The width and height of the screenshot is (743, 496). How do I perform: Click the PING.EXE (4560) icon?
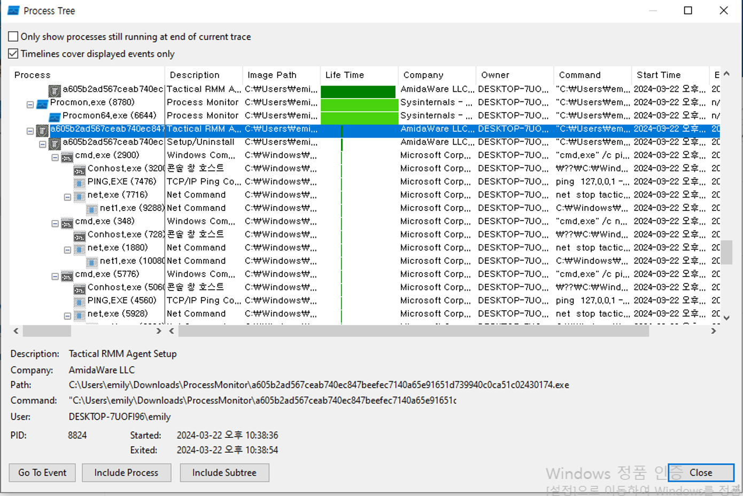(79, 302)
